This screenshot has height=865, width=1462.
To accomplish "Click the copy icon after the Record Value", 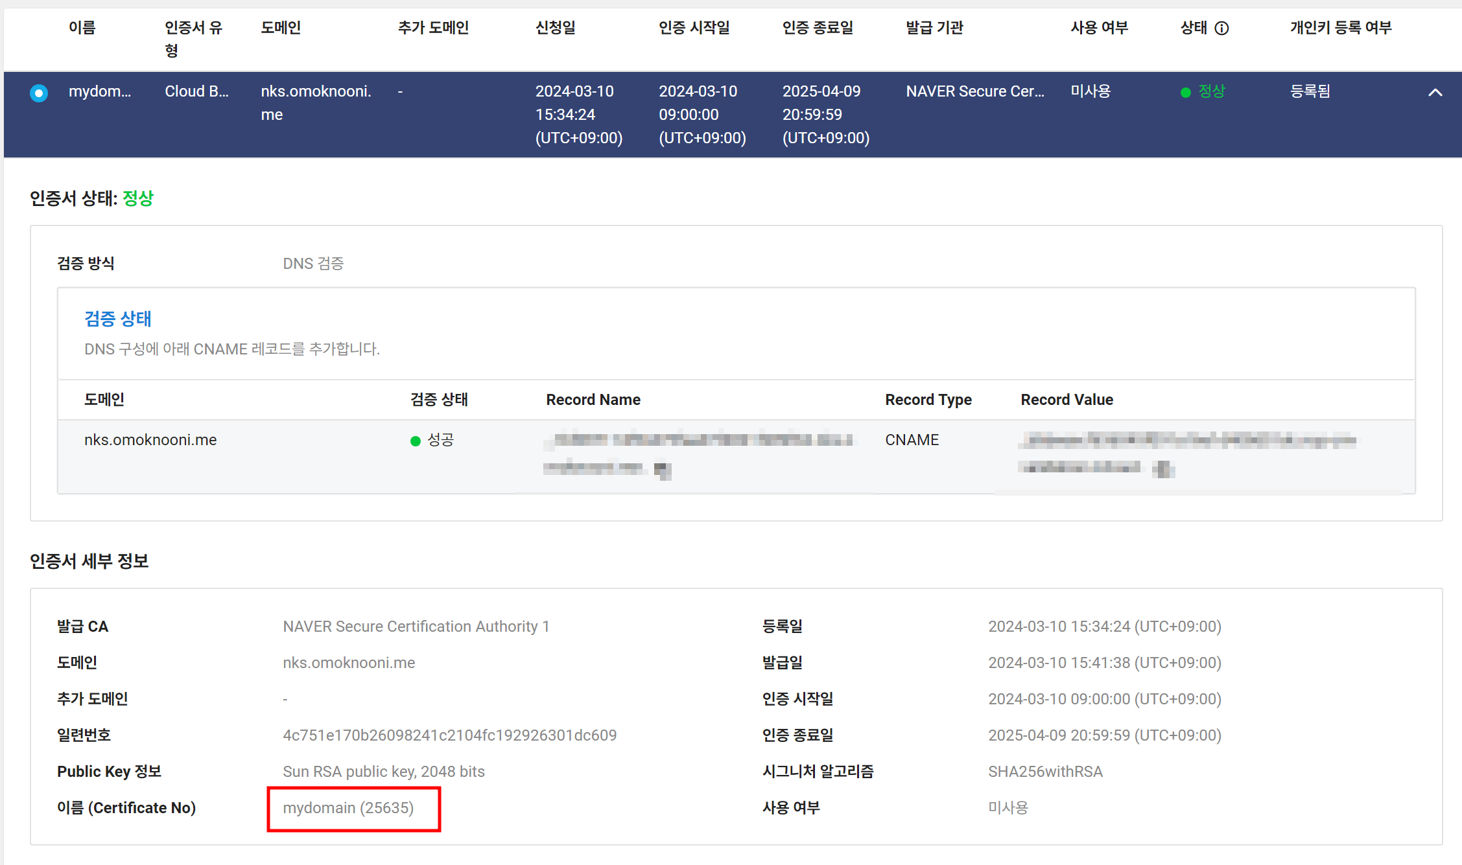I will [x=1164, y=468].
